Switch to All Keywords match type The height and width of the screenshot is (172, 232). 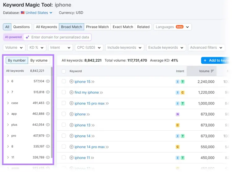pyautogui.click(x=46, y=27)
